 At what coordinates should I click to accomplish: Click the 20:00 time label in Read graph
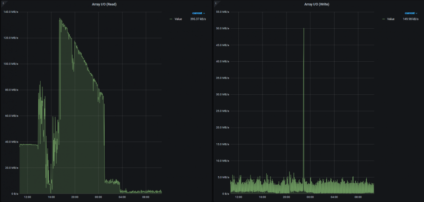75,197
